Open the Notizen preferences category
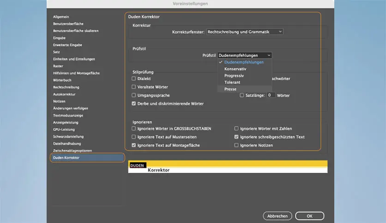This screenshot has width=386, height=223. tap(59, 101)
